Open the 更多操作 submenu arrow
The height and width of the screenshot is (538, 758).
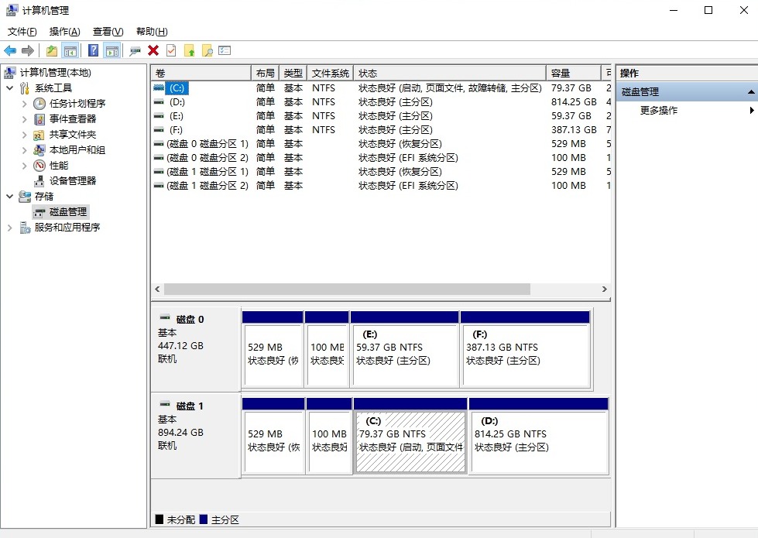[x=750, y=110]
